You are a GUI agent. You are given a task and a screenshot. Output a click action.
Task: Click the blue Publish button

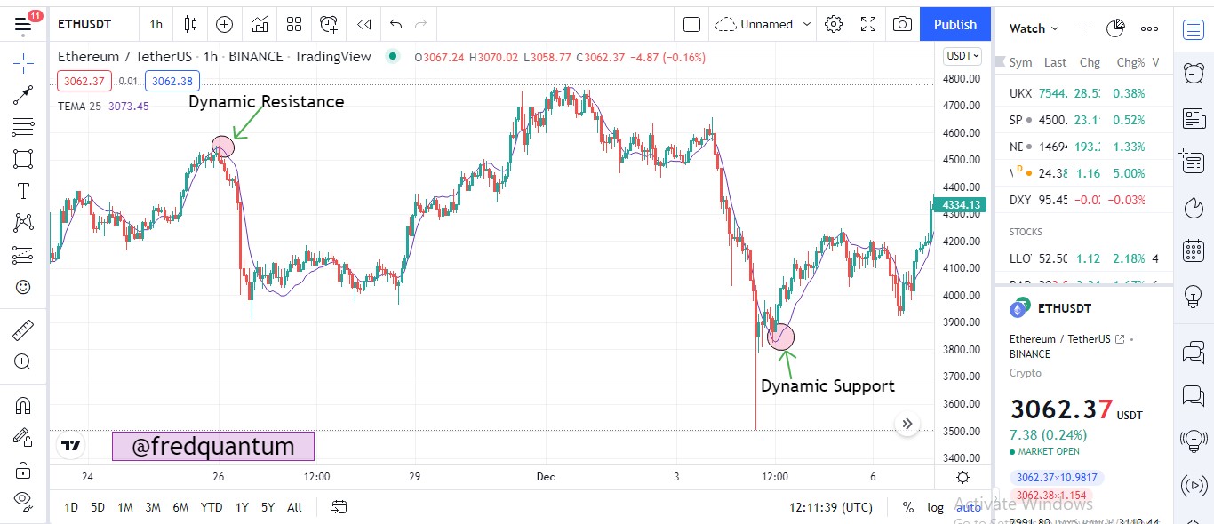[x=955, y=24]
